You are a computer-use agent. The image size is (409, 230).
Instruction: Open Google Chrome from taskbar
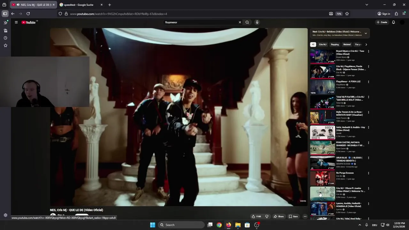click(219, 225)
